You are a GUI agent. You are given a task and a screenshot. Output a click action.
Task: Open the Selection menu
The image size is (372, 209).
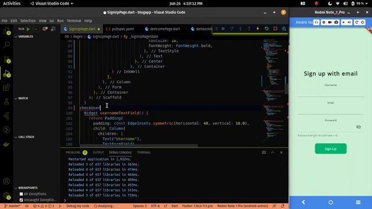pyautogui.click(x=28, y=21)
